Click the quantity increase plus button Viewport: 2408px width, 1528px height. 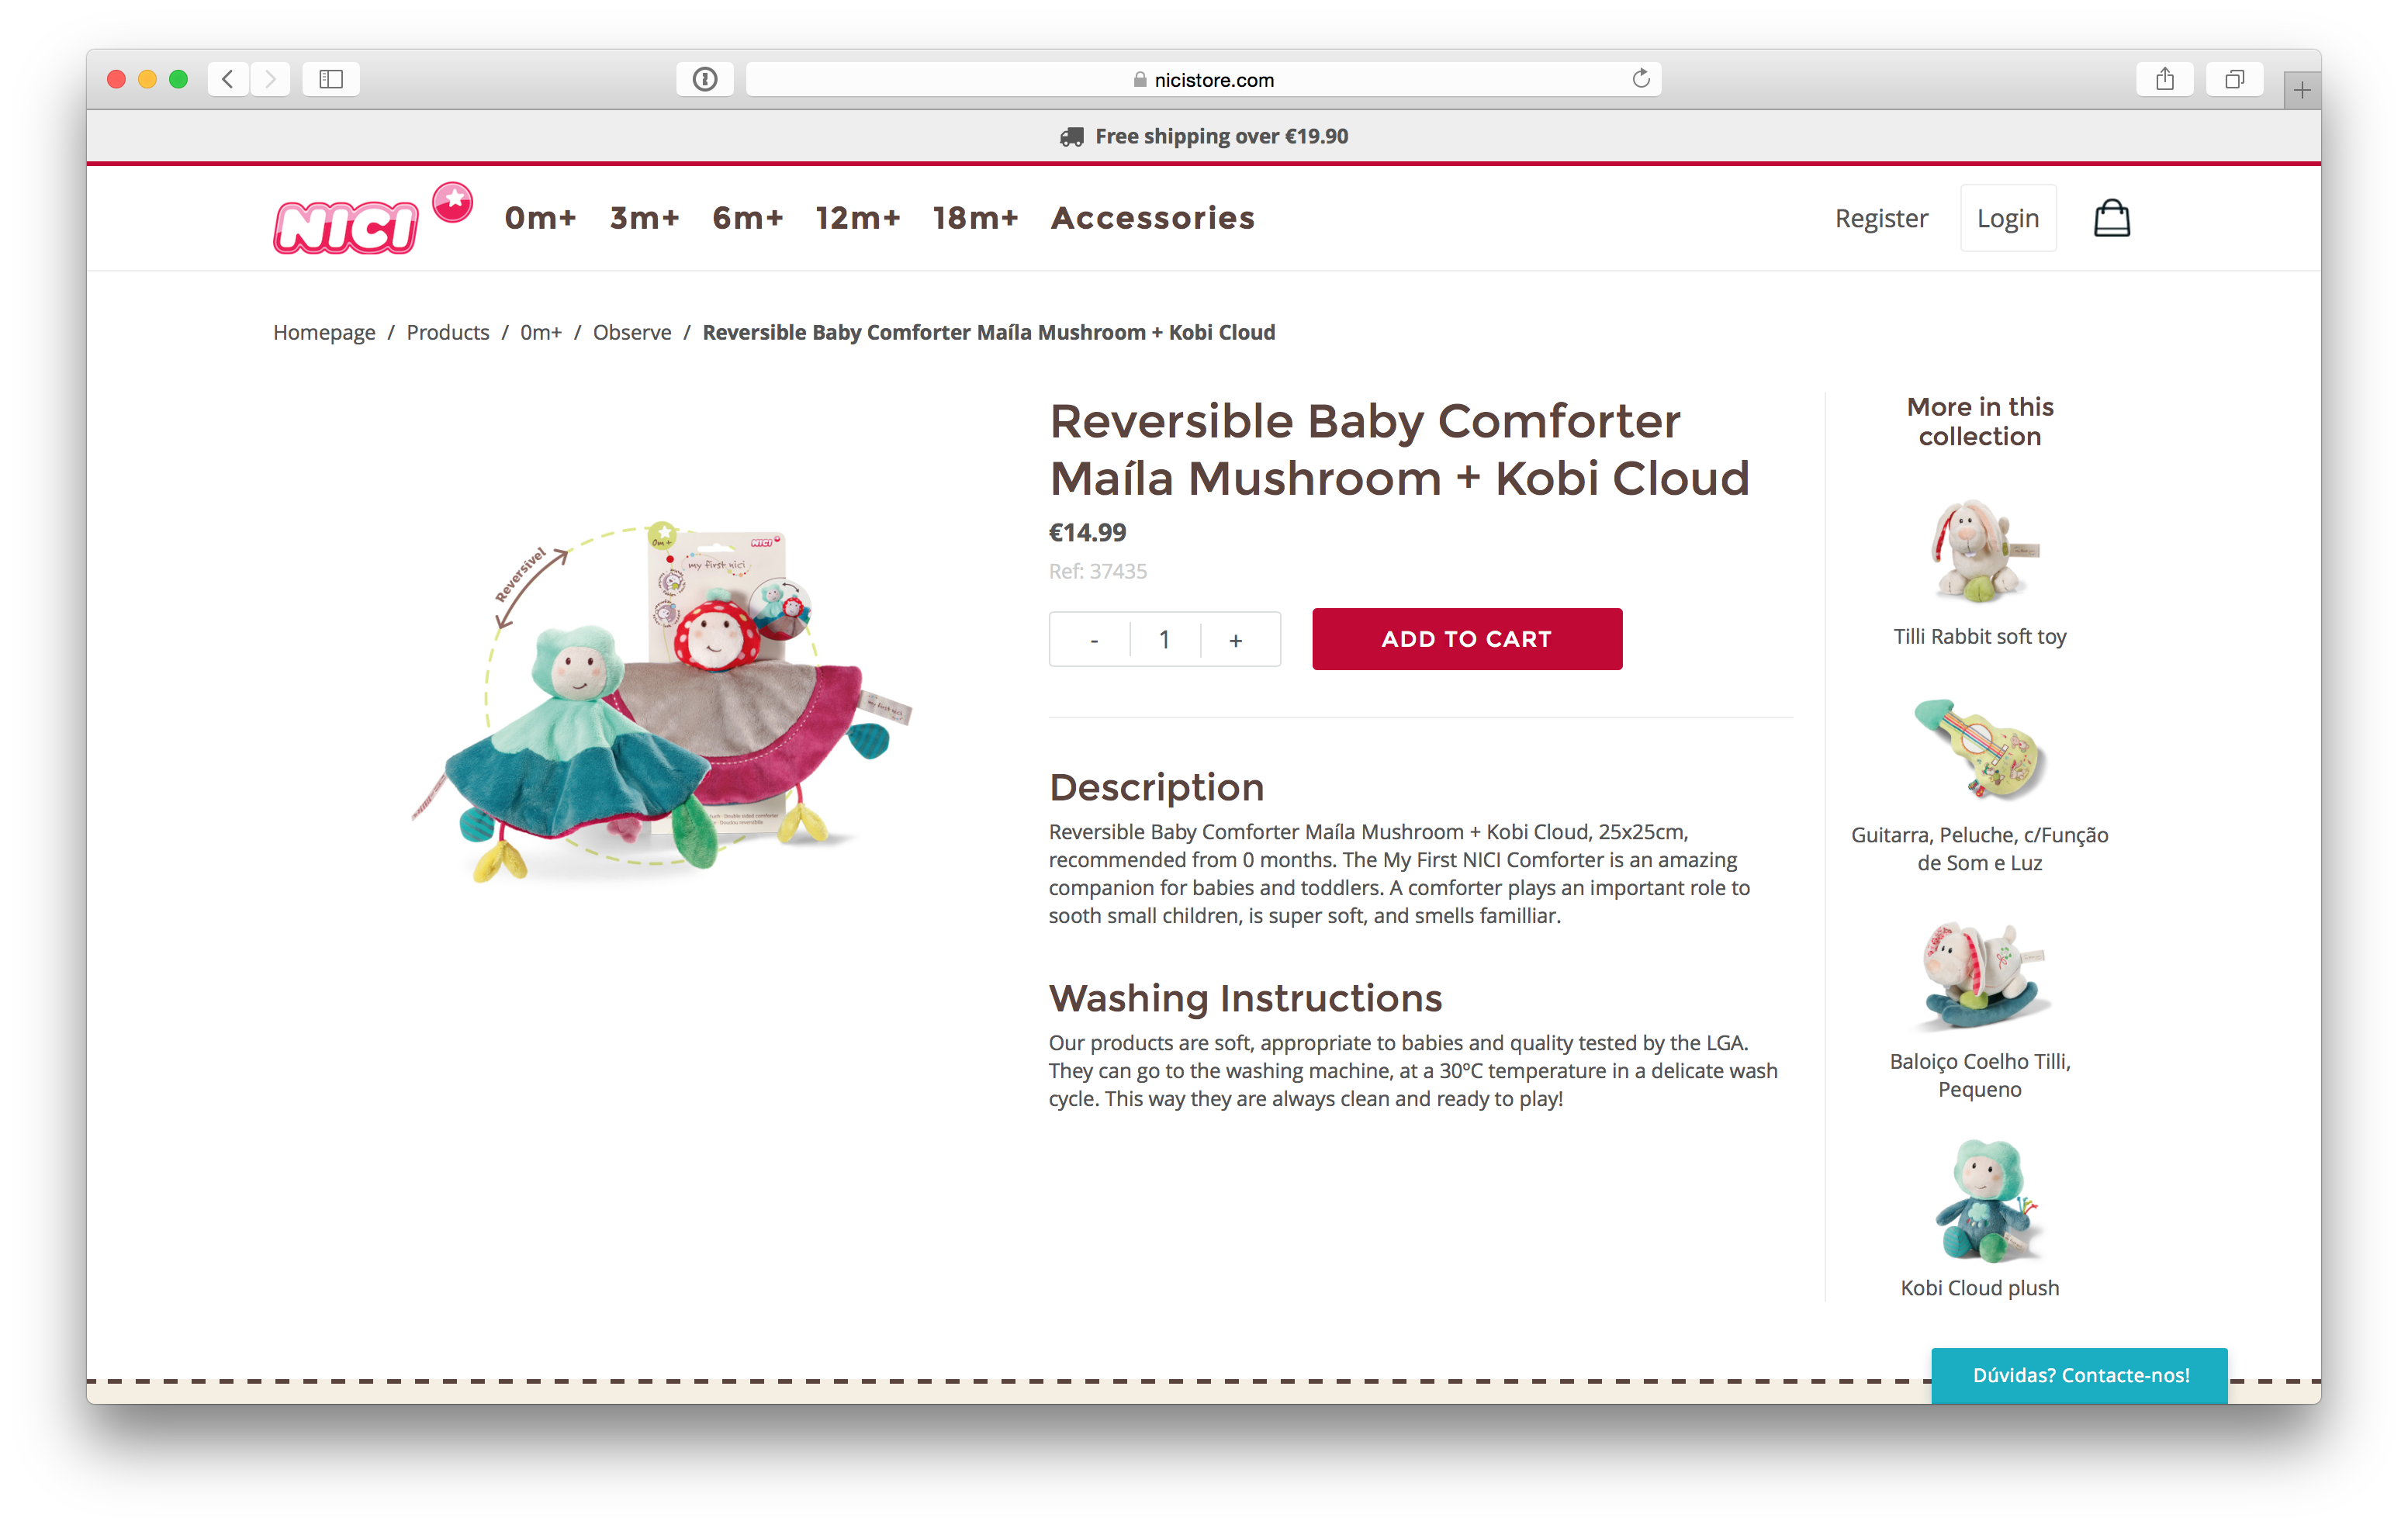coord(1233,638)
